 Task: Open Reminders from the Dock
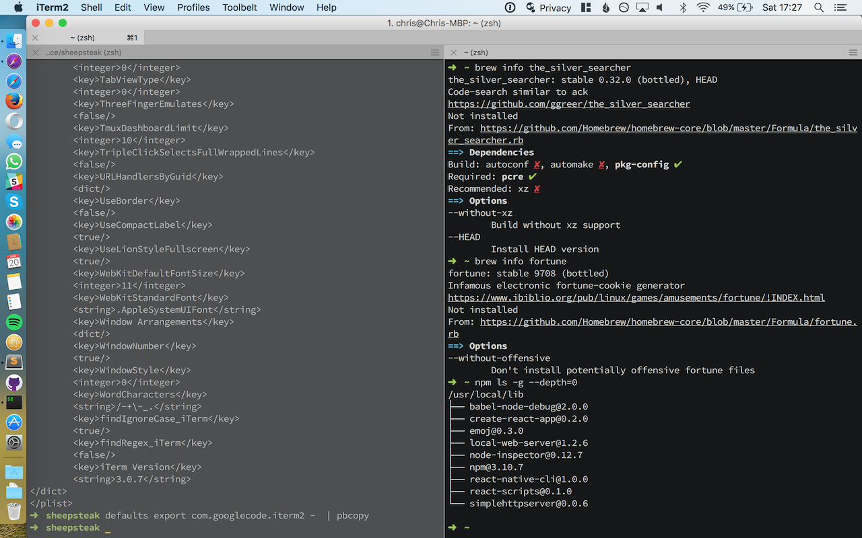(14, 302)
